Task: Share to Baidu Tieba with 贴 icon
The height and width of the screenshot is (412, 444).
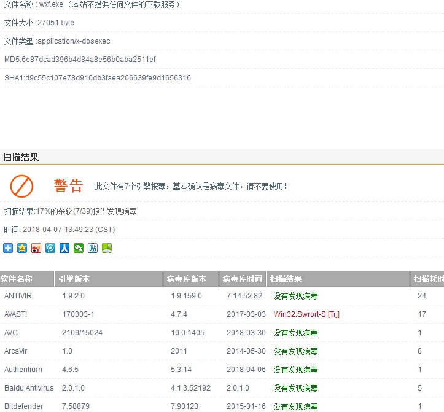Action: click(x=93, y=248)
